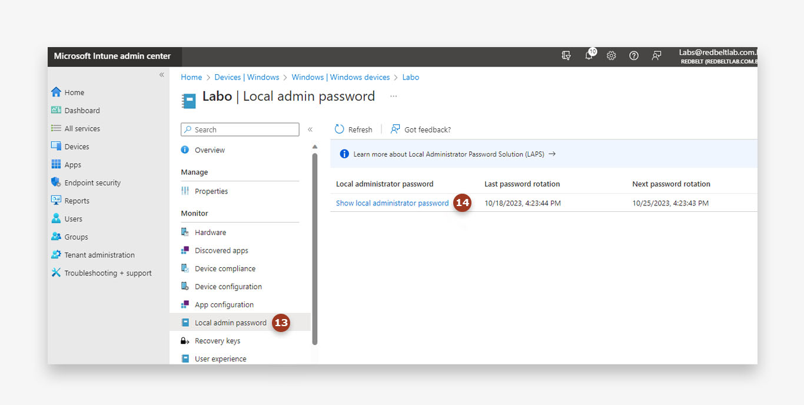Go to Home breadcrumb link
Viewport: 804px width, 405px height.
coord(191,77)
